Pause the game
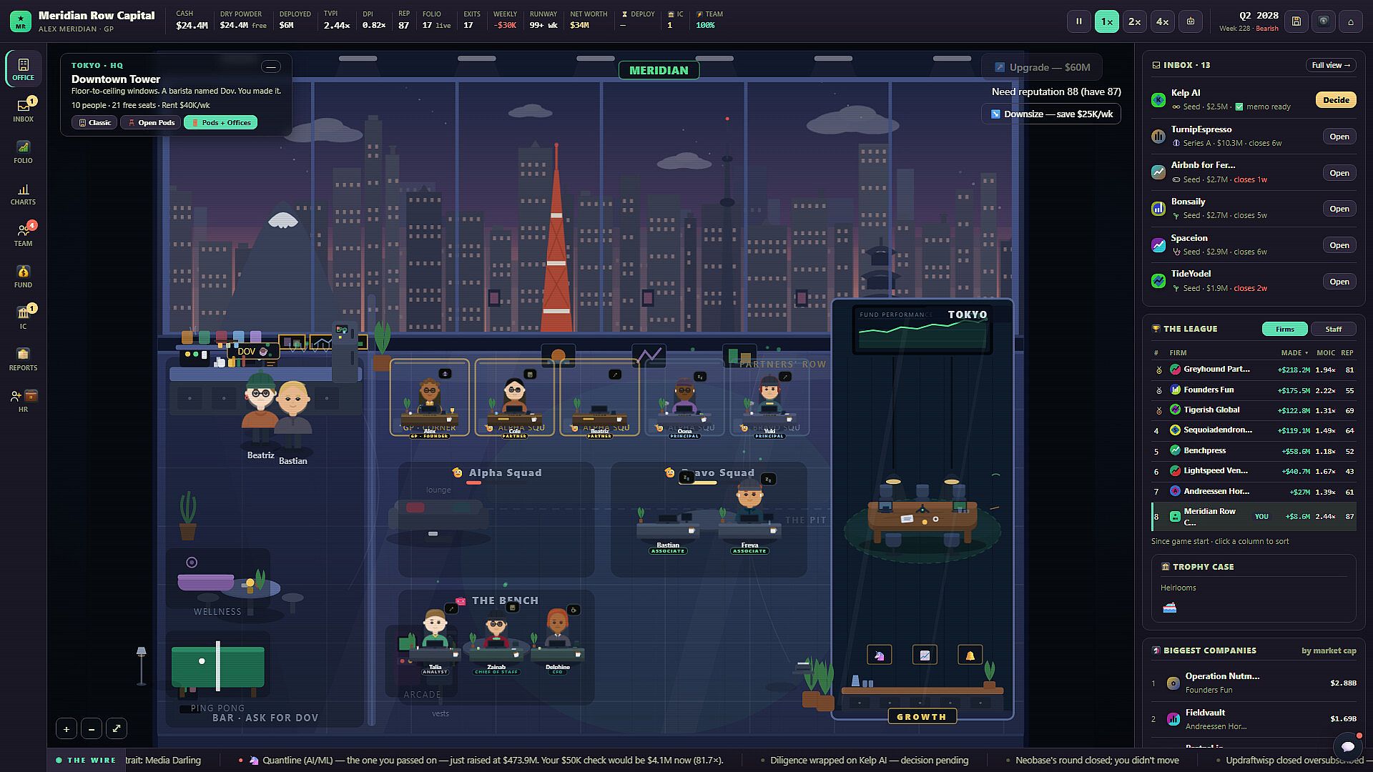Screen dimensions: 1373x772 pyautogui.click(x=1079, y=21)
